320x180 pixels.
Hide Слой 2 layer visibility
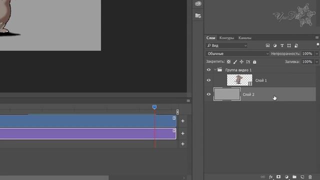click(x=208, y=94)
